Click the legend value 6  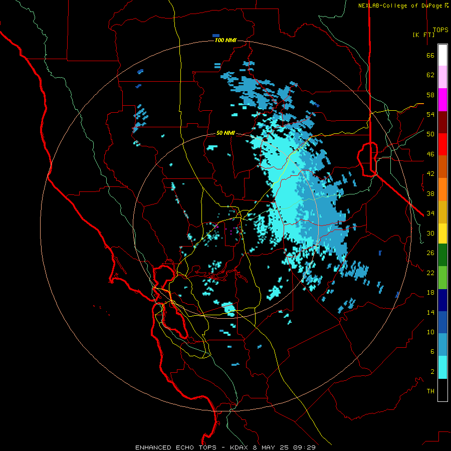coord(432,352)
